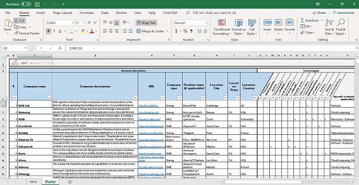Open Cell Styles gallery
The image size is (359, 185).
pos(252,27)
